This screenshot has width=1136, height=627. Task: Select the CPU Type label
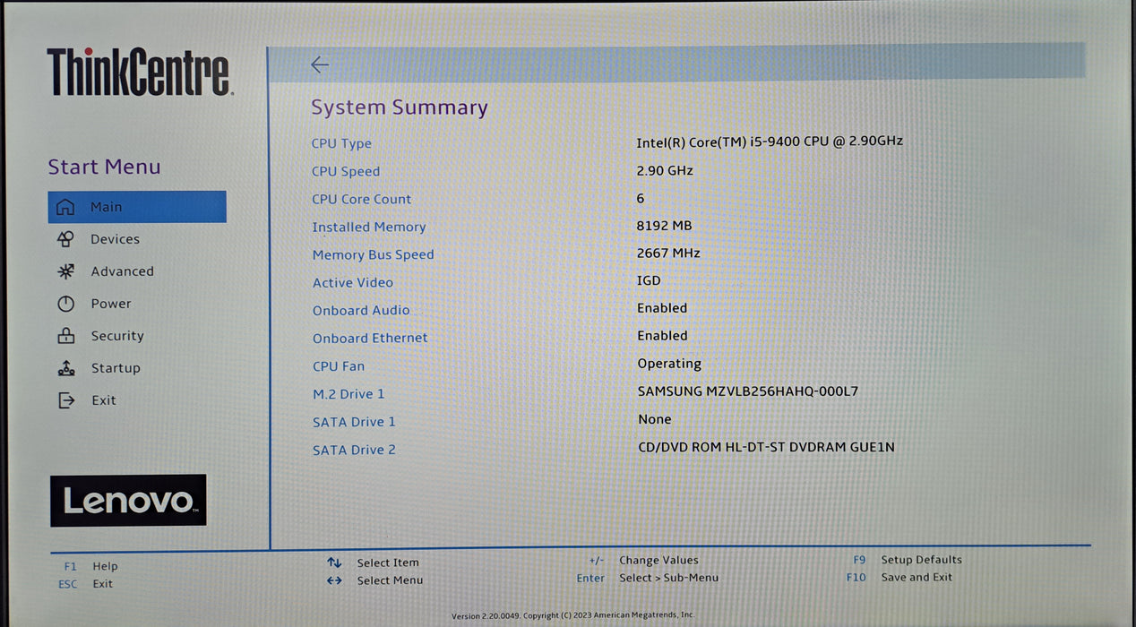pyautogui.click(x=341, y=143)
